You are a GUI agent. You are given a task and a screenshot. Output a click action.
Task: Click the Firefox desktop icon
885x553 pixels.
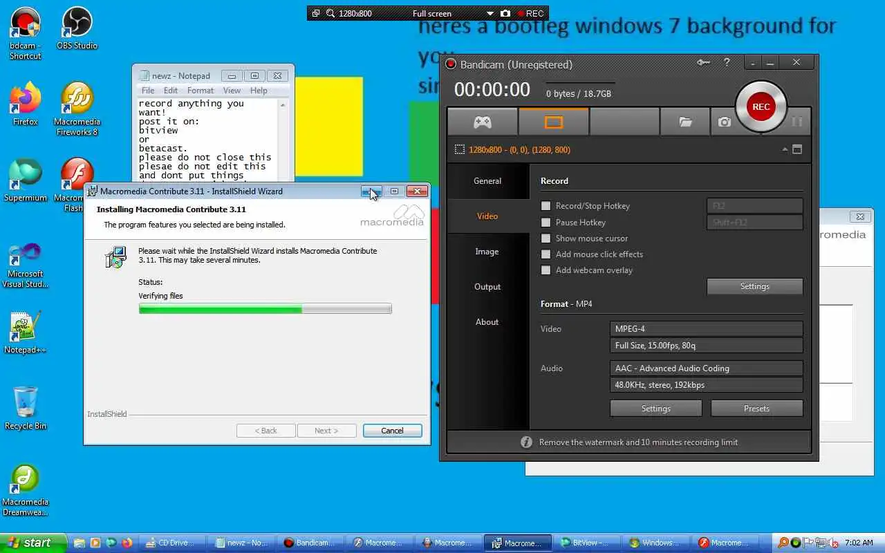click(x=26, y=104)
